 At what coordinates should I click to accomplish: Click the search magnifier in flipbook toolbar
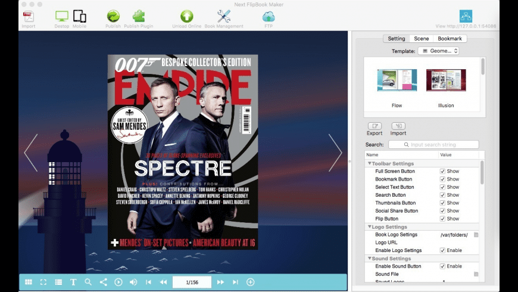[88, 282]
